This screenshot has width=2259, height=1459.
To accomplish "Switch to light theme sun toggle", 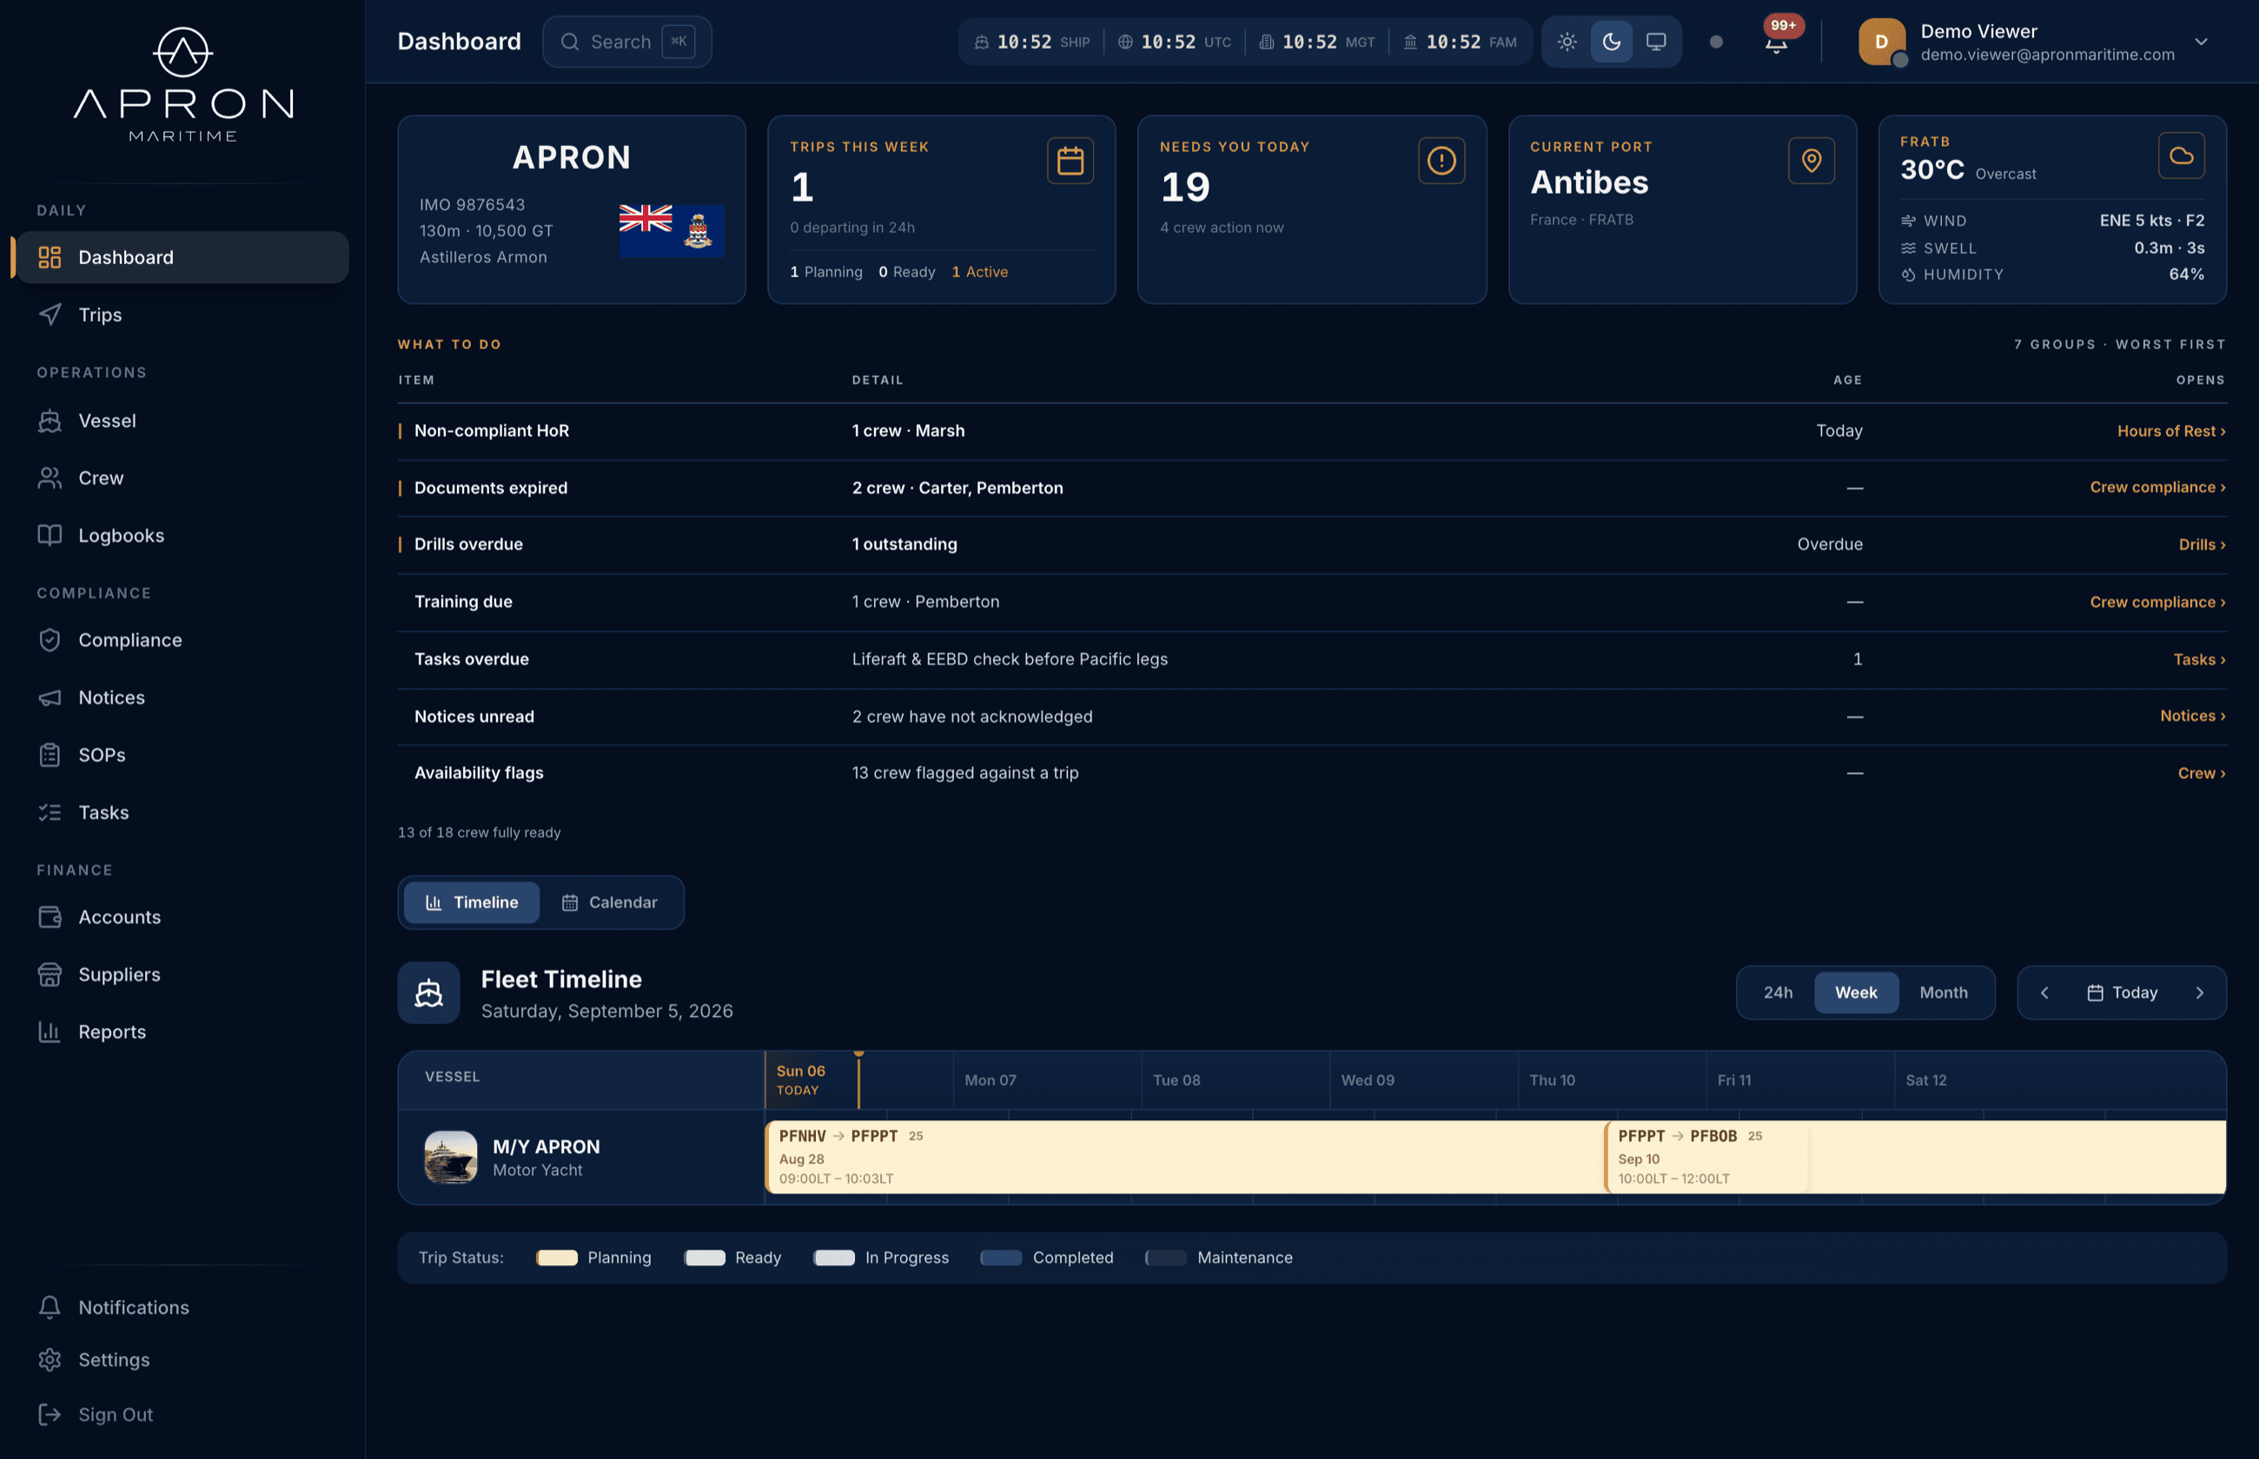I will (x=1567, y=42).
